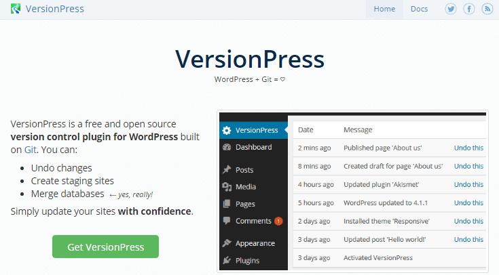Click the comments notification badge showing 1
Screen dimensions: 499x275
click(x=278, y=221)
